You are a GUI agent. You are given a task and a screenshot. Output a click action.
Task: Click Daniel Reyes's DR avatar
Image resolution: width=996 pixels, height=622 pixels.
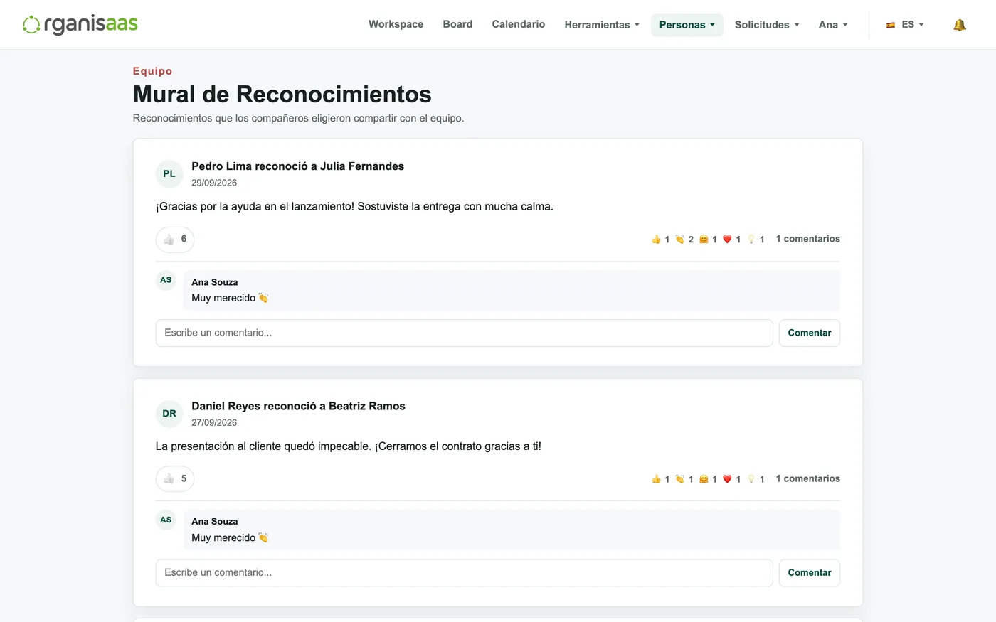(x=169, y=414)
